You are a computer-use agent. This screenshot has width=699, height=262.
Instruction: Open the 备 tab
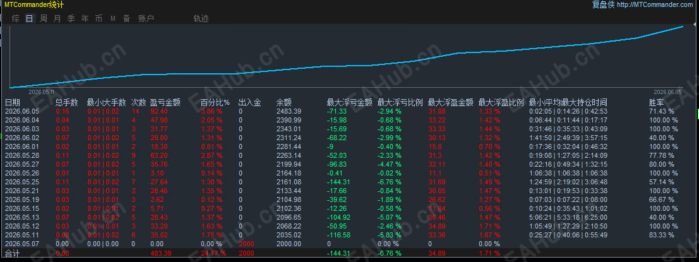(x=127, y=18)
